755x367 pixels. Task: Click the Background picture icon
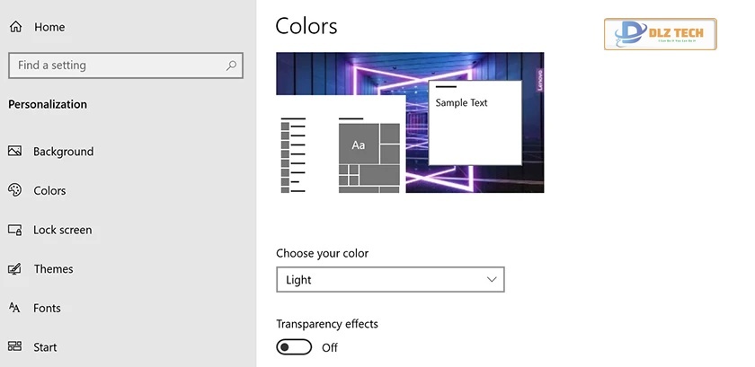click(15, 152)
